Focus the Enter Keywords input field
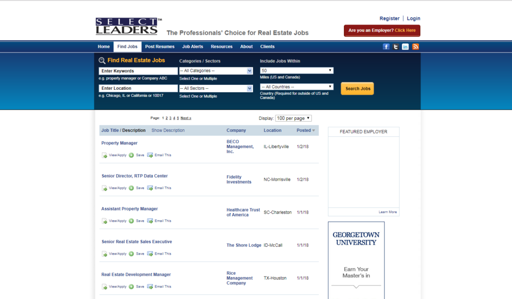Screen dimensions: 512x299 [138, 71]
